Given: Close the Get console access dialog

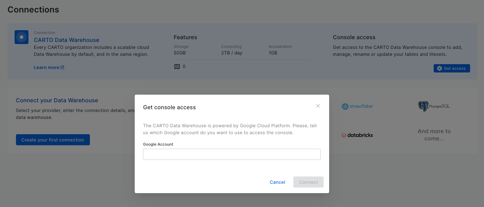Looking at the screenshot, I should tap(318, 106).
